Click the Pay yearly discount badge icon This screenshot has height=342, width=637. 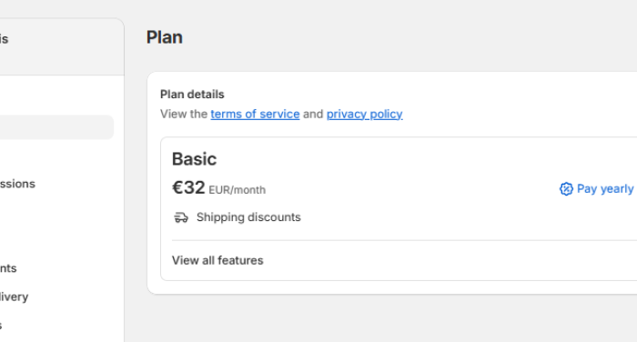click(x=566, y=189)
